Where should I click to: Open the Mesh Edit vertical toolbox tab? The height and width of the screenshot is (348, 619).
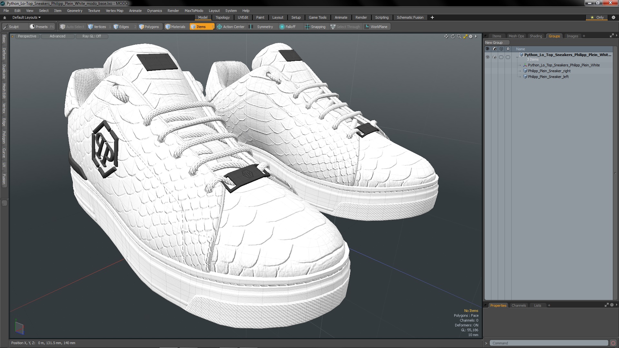click(x=4, y=91)
